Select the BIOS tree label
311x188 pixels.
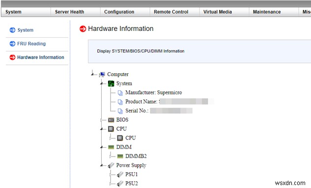pyautogui.click(x=122, y=120)
